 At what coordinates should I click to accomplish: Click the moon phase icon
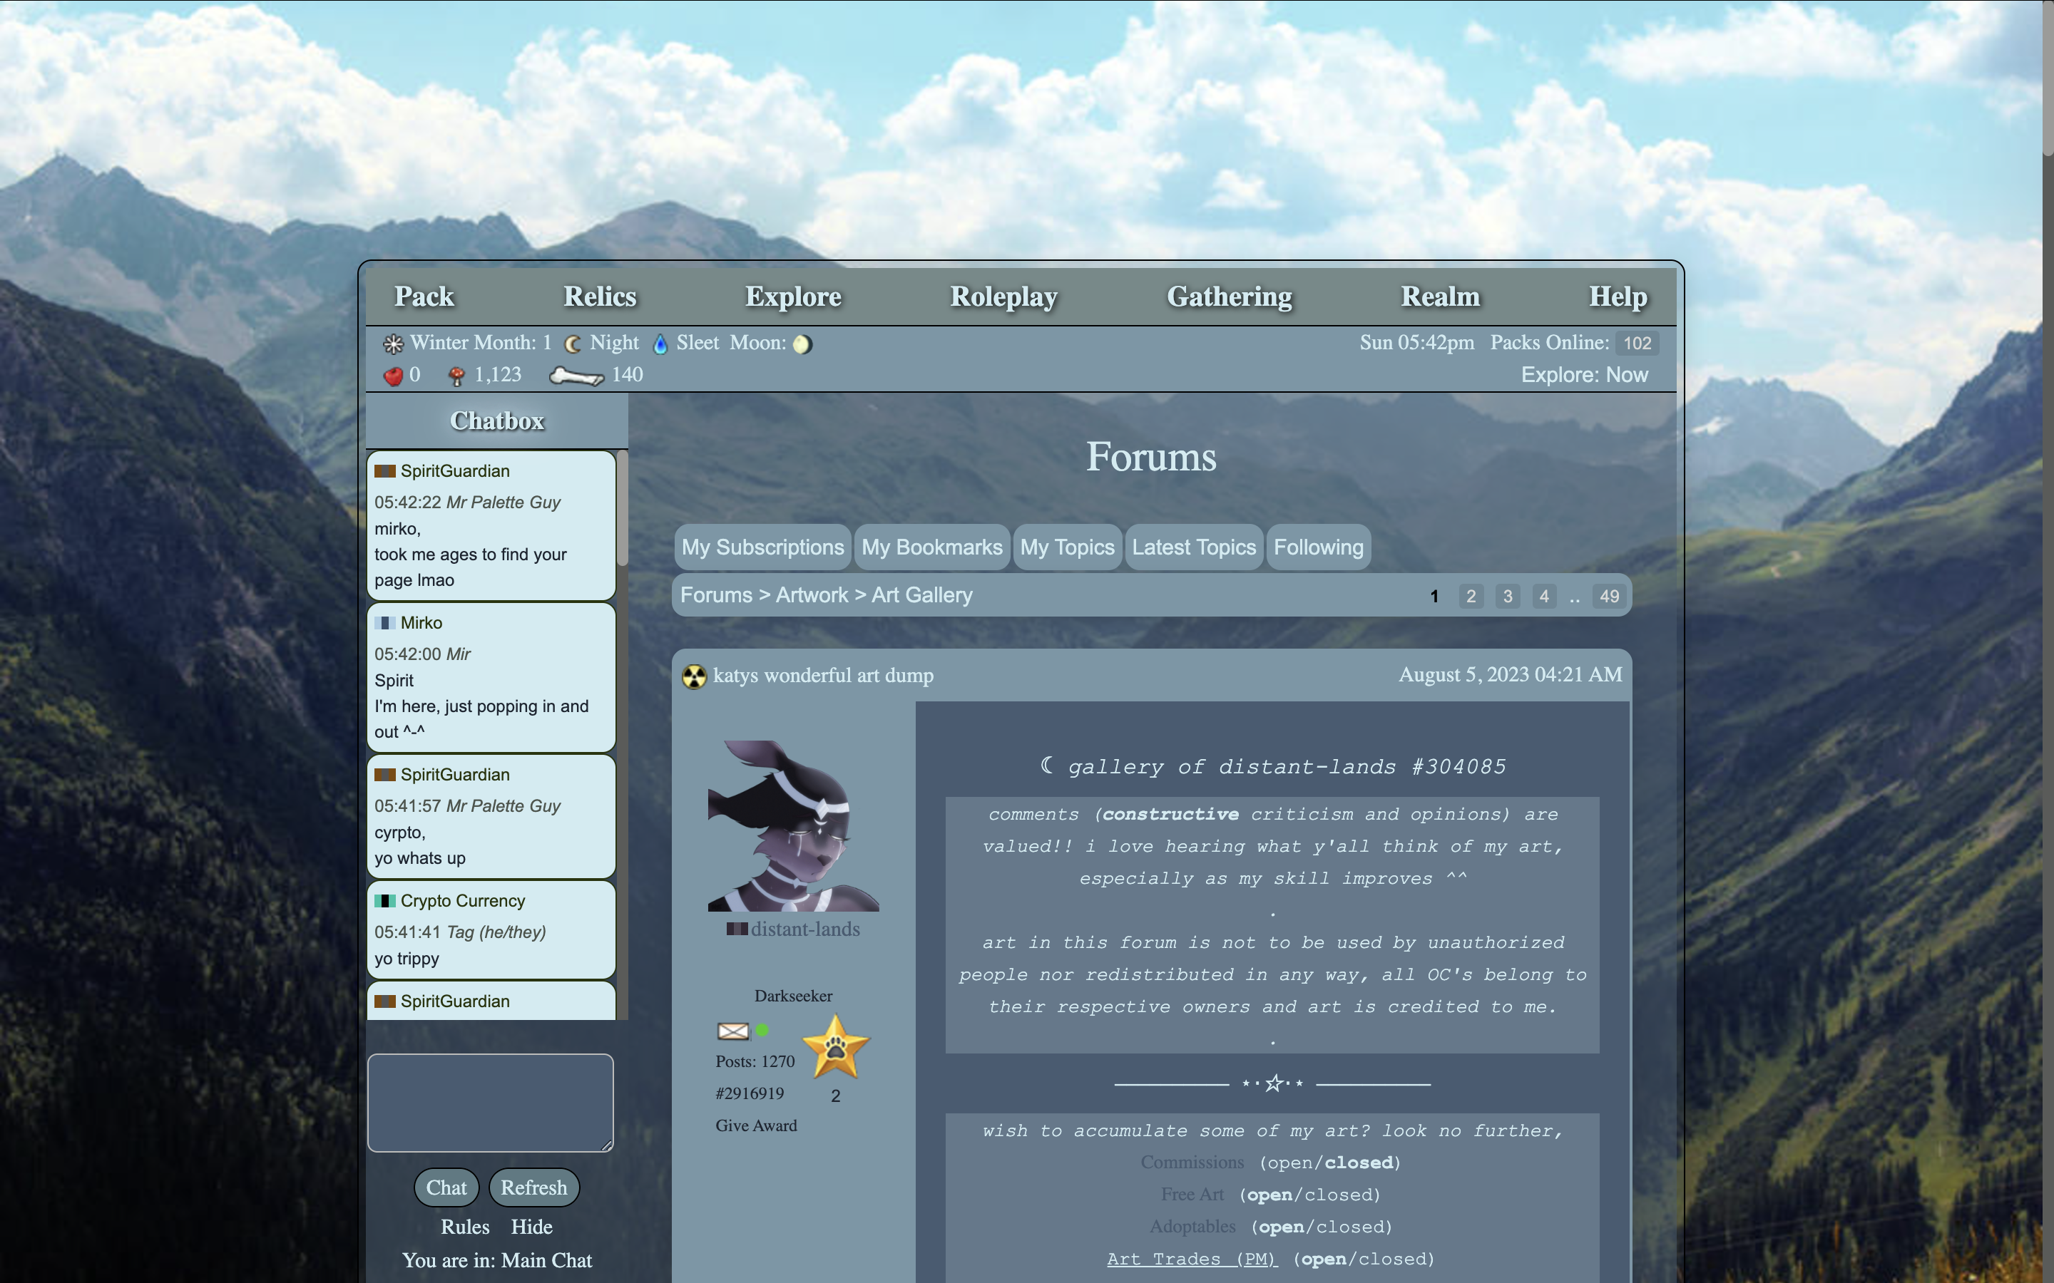tap(802, 344)
